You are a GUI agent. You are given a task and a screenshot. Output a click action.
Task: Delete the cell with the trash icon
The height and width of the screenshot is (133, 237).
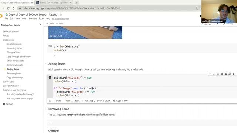(x=234, y=74)
